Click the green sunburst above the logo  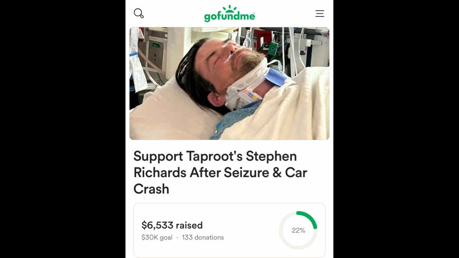[x=229, y=8]
